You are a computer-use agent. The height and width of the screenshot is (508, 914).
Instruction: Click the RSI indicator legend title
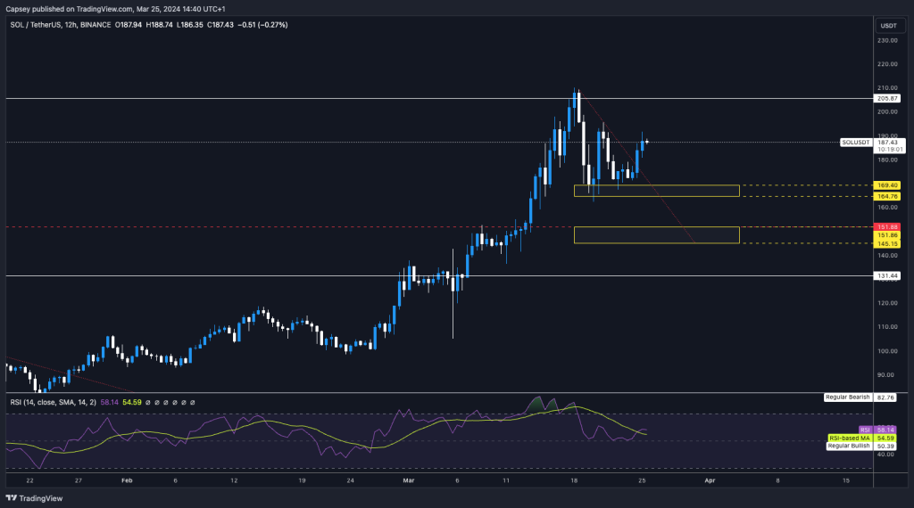(x=53, y=402)
